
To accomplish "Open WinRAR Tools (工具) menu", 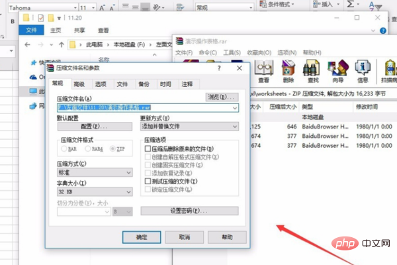I will coord(232,52).
